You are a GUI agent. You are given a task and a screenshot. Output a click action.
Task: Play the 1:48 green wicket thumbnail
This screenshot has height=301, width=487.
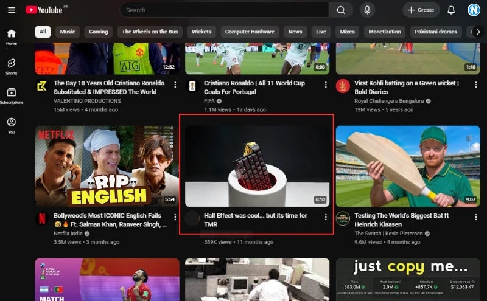(x=408, y=58)
